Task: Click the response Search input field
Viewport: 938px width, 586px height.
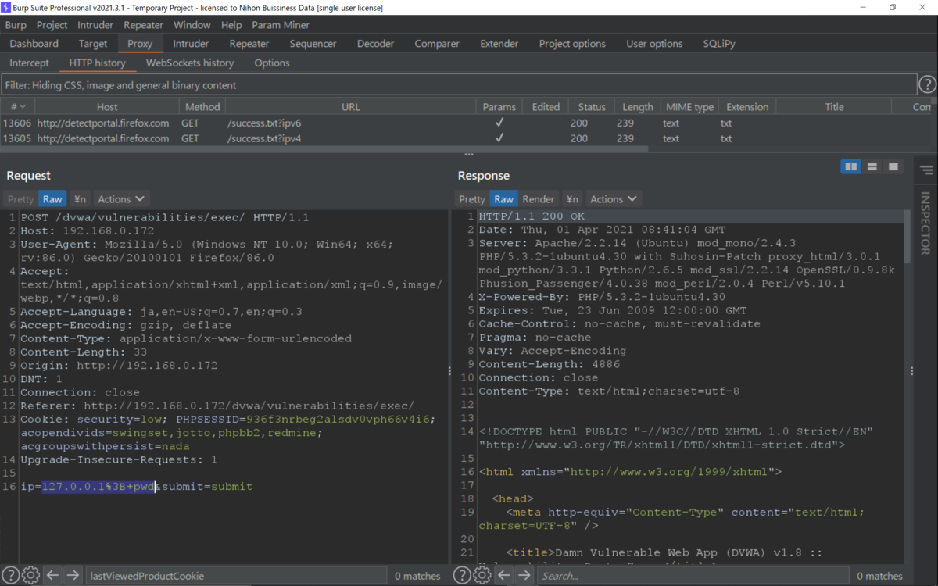Action: pos(693,576)
